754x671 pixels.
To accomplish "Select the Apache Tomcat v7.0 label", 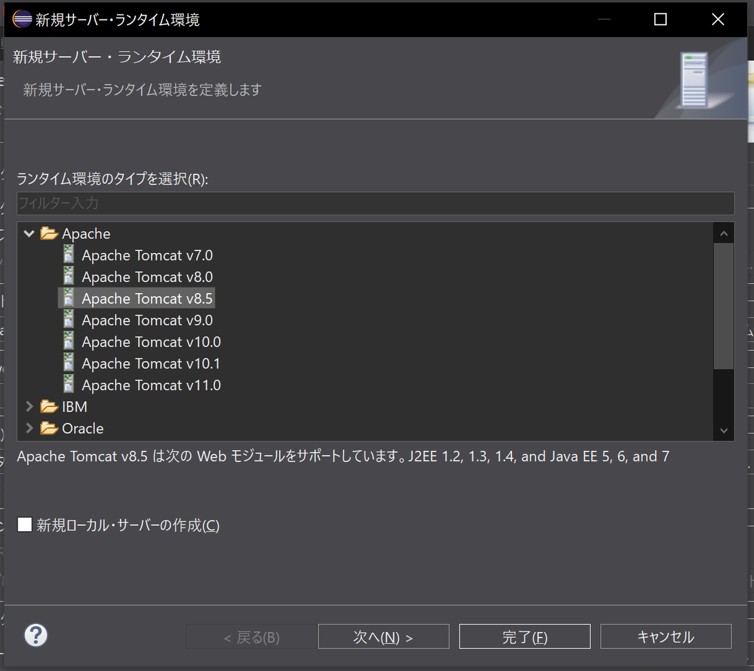I will [x=147, y=255].
